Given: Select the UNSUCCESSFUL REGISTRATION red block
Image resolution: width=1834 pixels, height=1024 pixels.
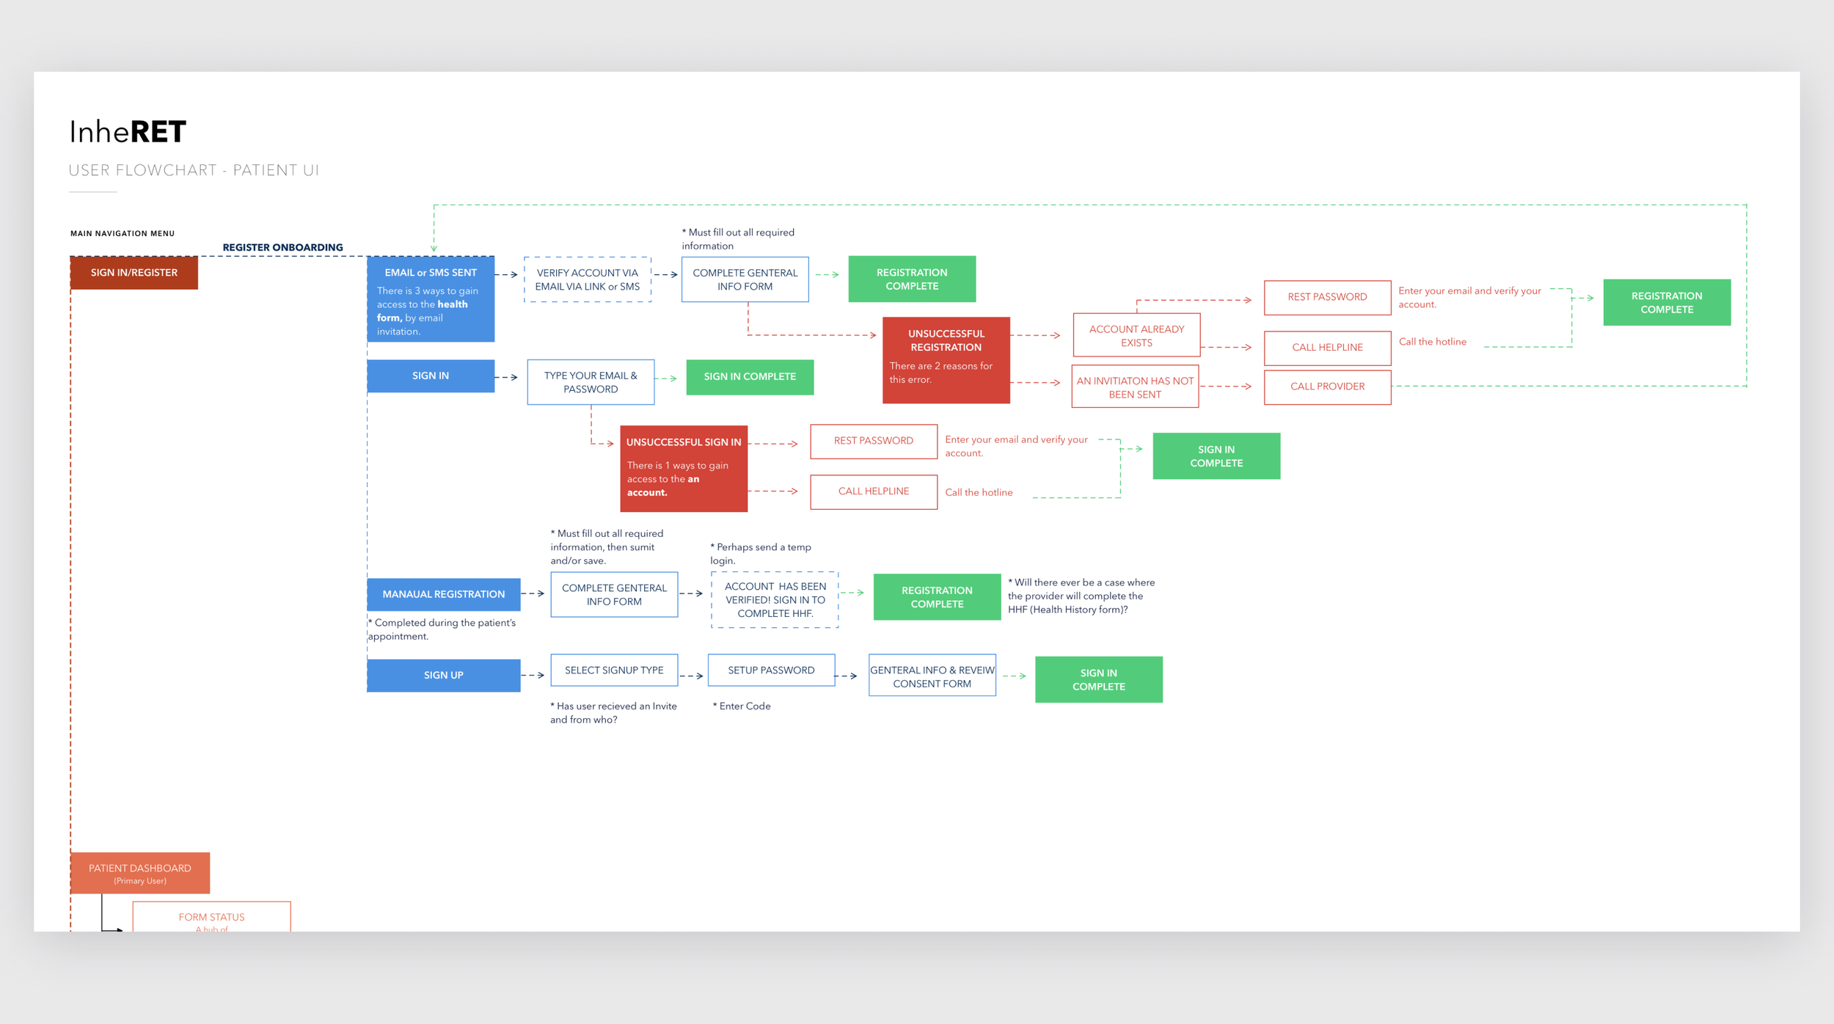Looking at the screenshot, I should click(x=946, y=360).
